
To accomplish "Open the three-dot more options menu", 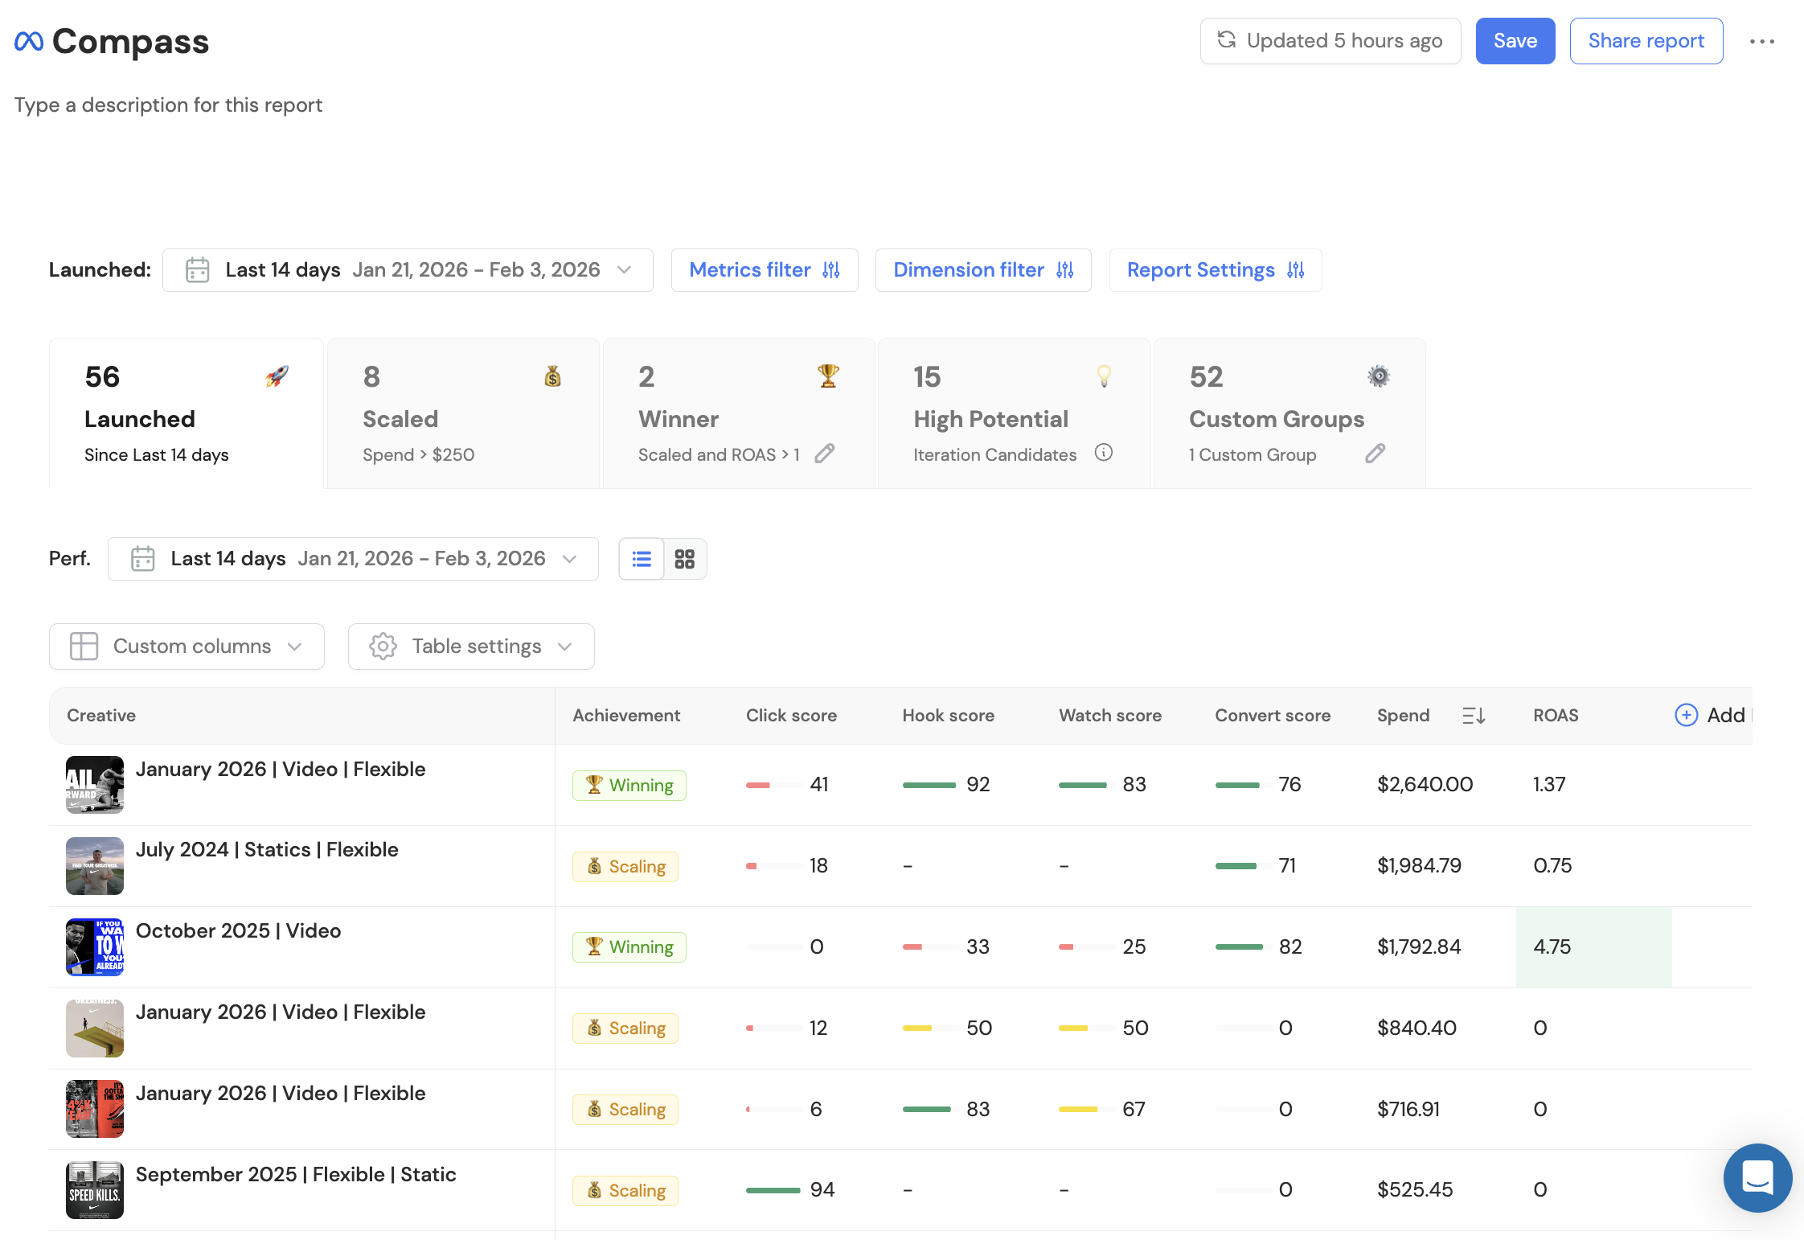I will (x=1761, y=41).
